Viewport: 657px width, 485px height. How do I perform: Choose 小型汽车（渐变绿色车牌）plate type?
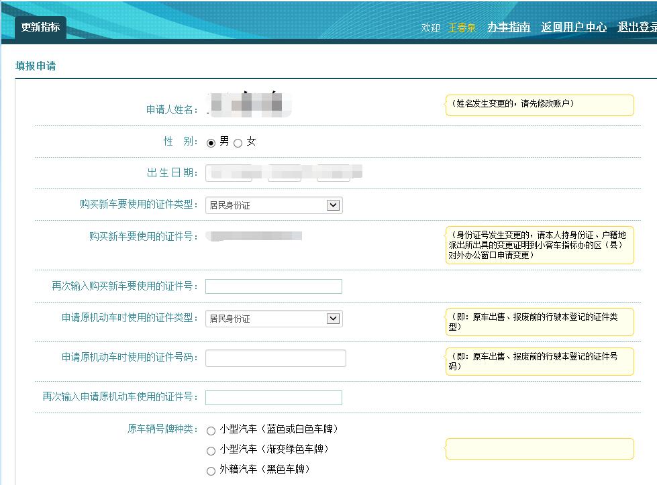pyautogui.click(x=211, y=450)
